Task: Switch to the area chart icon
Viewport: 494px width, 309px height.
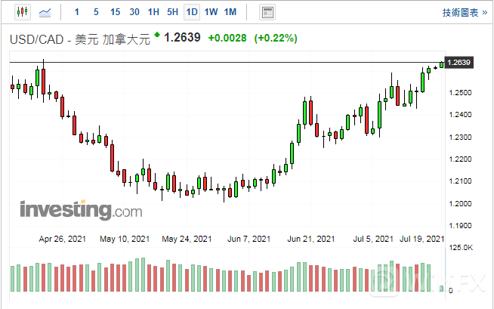Action: tap(45, 12)
